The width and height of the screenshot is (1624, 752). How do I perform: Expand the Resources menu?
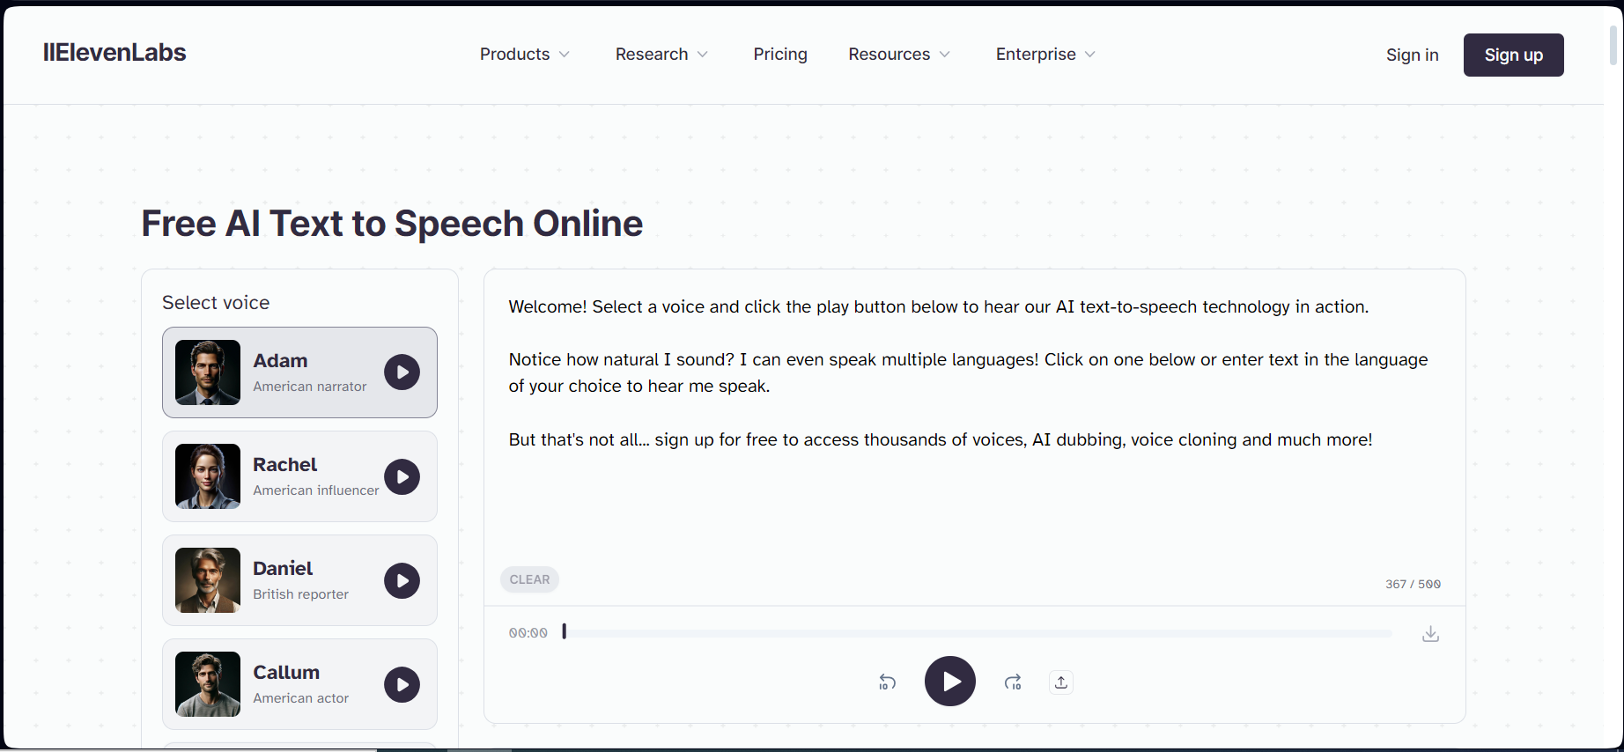pyautogui.click(x=899, y=55)
